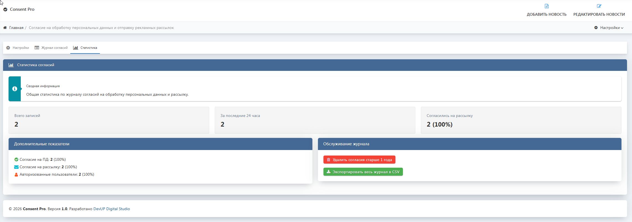Image resolution: width=632 pixels, height=222 pixels.
Task: Click the list icon in Журнал согласий tab
Action: 37,48
